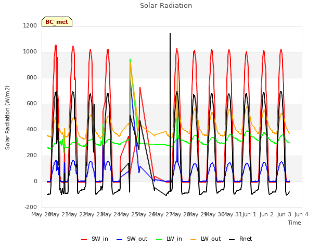Click the Jun 2 x-axis date label
The image size is (333, 249).
point(266,214)
